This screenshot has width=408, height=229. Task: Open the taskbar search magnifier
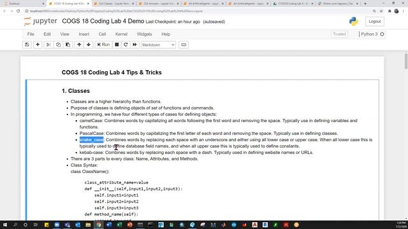tap(15, 225)
